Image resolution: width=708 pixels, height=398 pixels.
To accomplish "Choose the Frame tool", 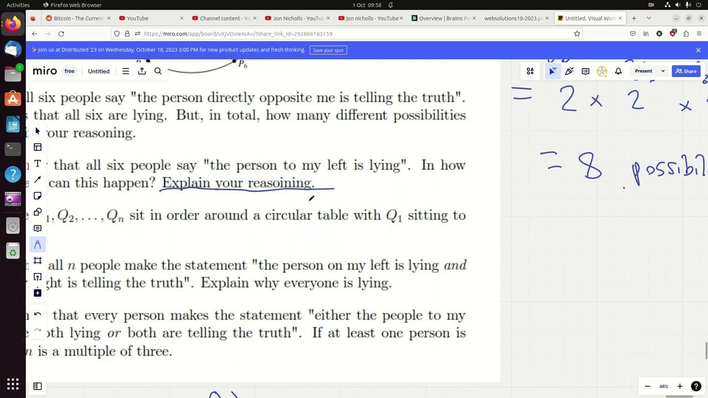I will click(38, 260).
